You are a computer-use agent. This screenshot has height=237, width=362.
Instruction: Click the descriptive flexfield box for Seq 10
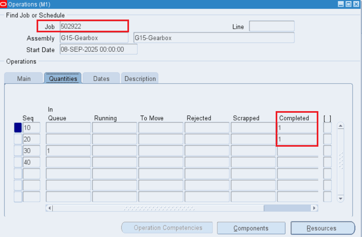point(327,127)
